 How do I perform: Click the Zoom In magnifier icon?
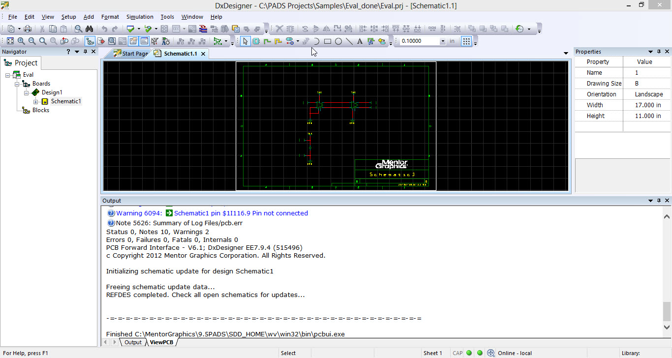(x=21, y=41)
